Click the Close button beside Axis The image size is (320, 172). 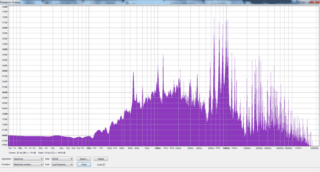84,164
